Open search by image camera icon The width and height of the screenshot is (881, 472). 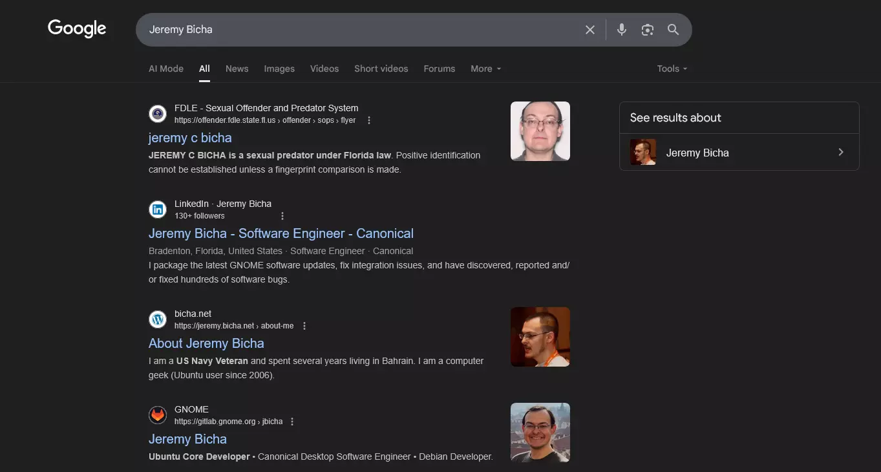coord(648,30)
